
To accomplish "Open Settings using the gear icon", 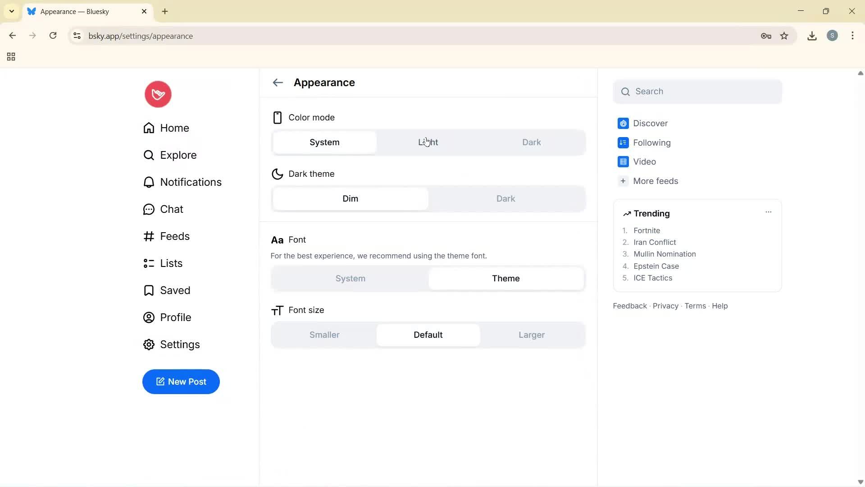I will [149, 345].
